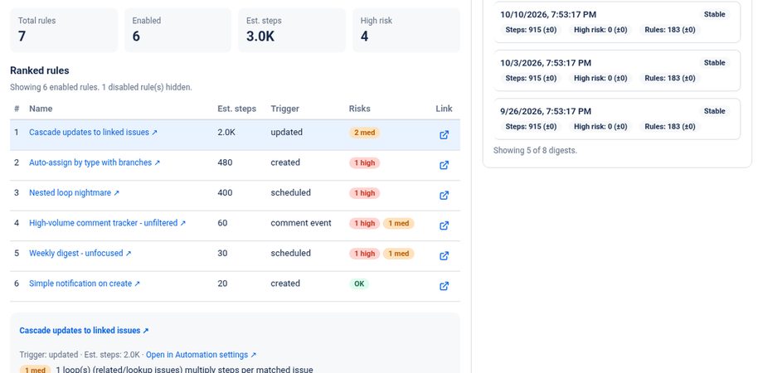Open external link icon for Weekly digest row
Image resolution: width=763 pixels, height=373 pixels.
[x=444, y=256]
